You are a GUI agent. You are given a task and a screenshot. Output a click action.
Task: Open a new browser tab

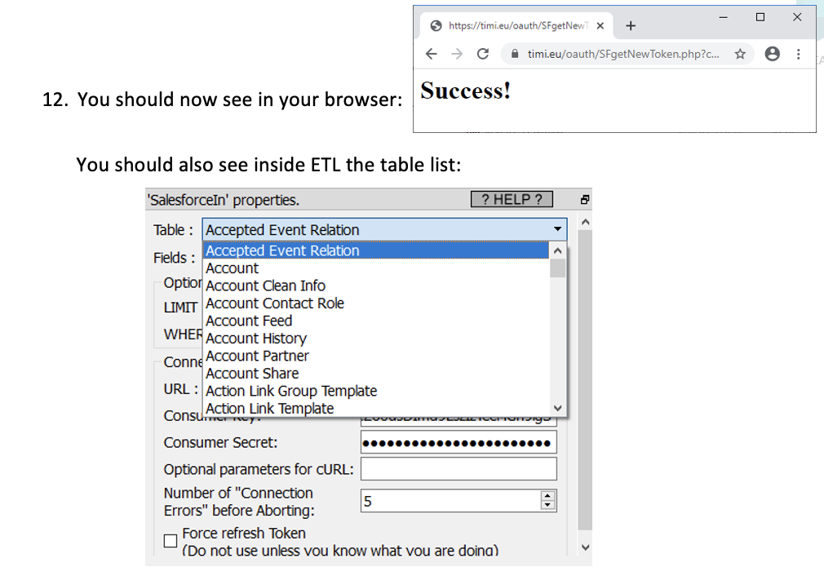pyautogui.click(x=631, y=25)
